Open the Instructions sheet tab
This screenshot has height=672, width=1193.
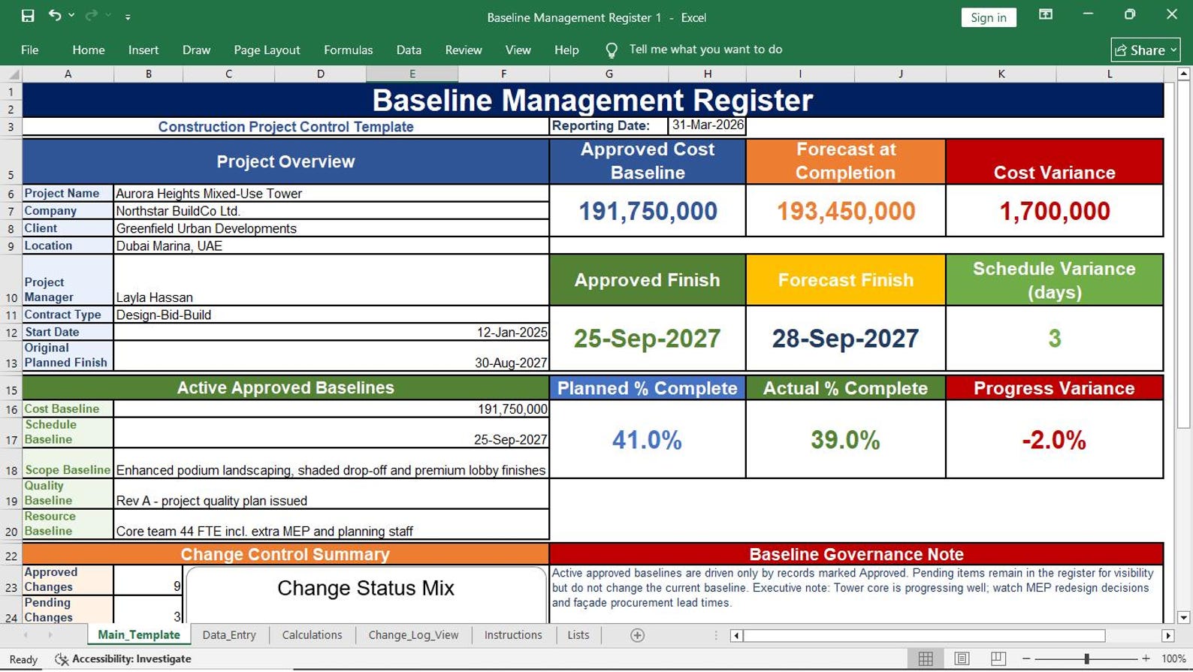pyautogui.click(x=513, y=635)
